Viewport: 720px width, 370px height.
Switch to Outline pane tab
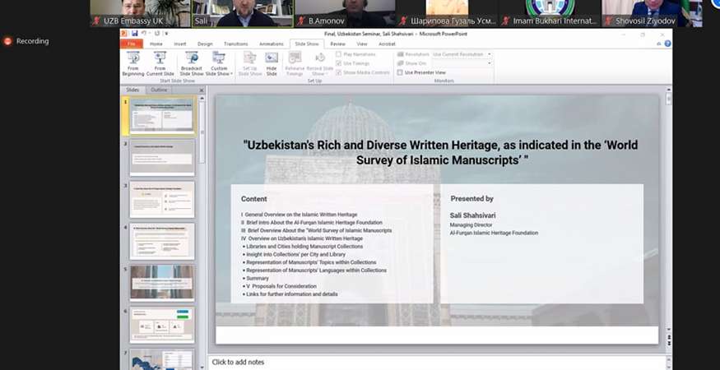(x=159, y=90)
